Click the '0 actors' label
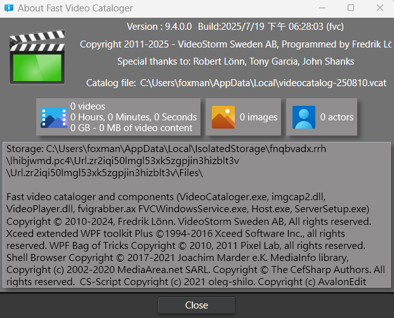394x318 pixels. pos(337,117)
